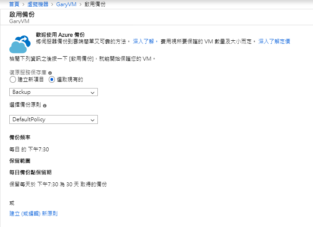This screenshot has height=227, width=313.
Task: Click the 每日備份點保留期 heading
Action: [31, 172]
